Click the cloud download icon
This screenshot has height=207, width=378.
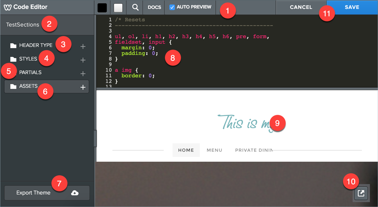[75, 193]
